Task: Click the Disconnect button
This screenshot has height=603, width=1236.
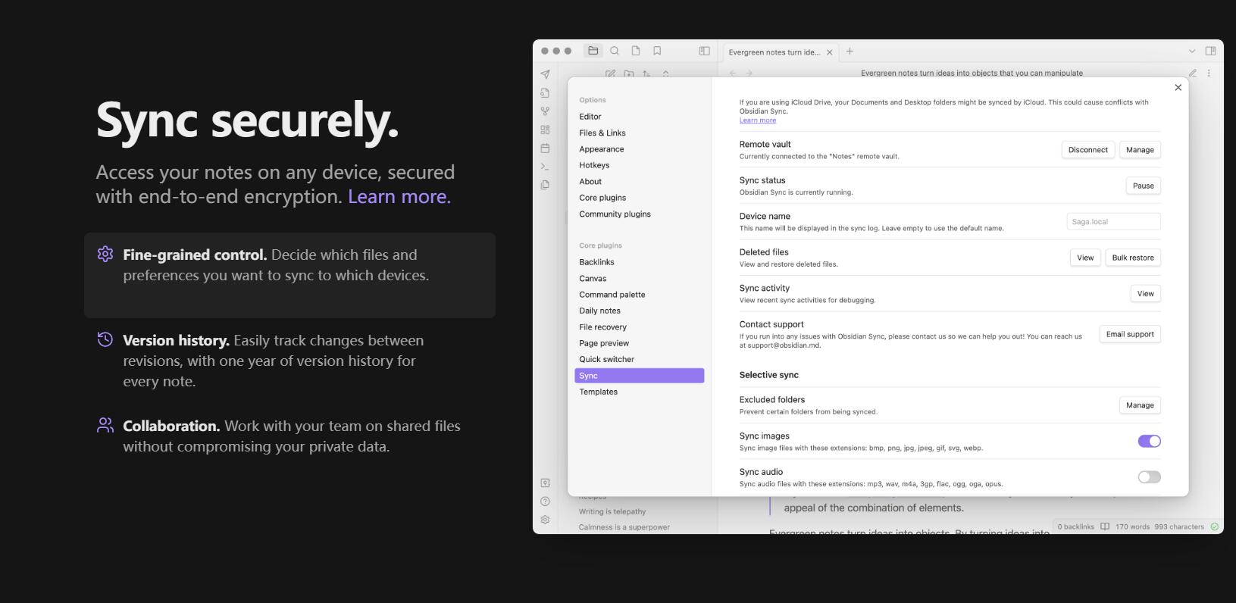Action: coord(1088,150)
